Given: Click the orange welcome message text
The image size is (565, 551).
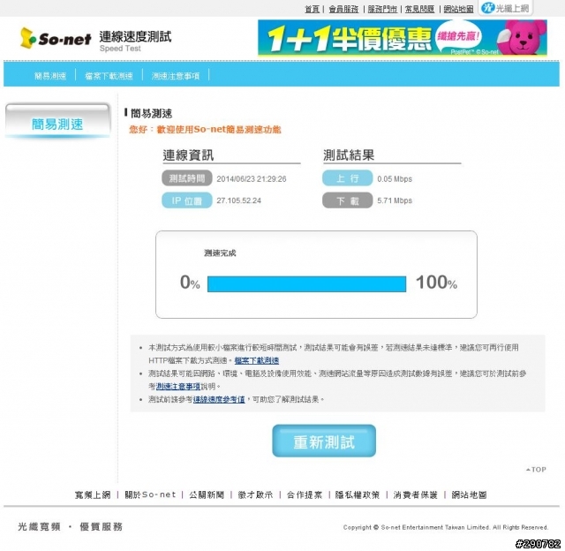Looking at the screenshot, I should [x=205, y=130].
